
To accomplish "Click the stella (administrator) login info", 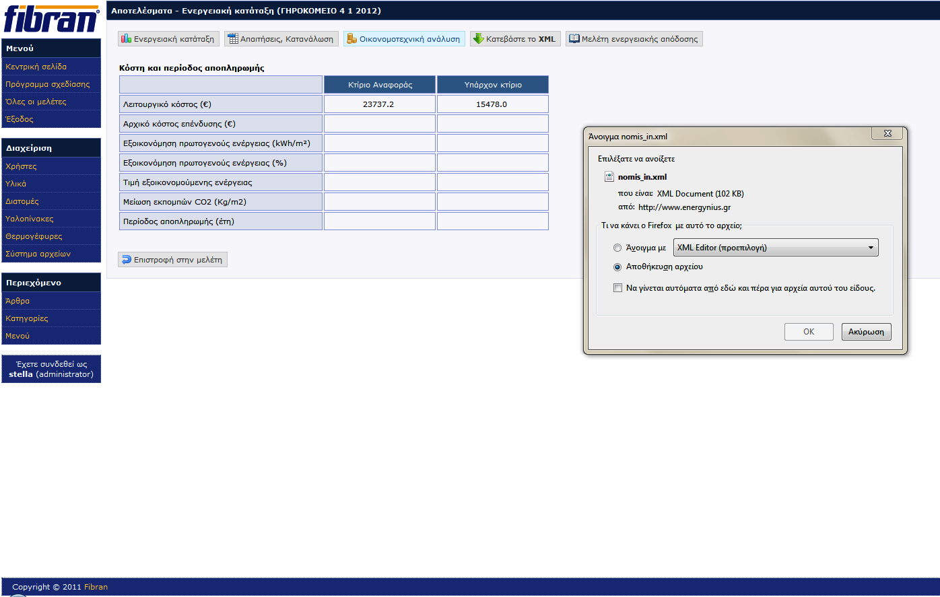I will [51, 374].
